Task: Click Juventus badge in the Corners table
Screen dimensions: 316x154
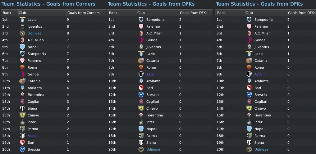Action: [22, 26]
